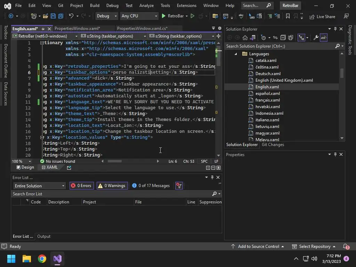This screenshot has height=267, width=356.
Task: Open the Extensions menu
Action: (x=187, y=6)
